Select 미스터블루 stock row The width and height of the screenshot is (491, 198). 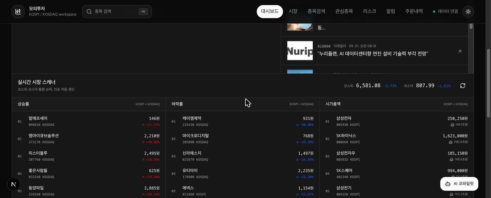tap(89, 156)
